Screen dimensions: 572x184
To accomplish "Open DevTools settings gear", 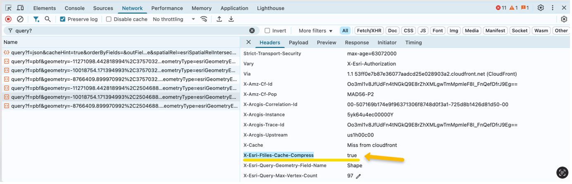I will [541, 8].
